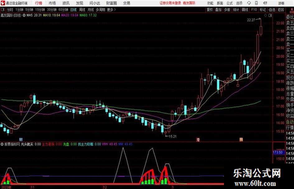Image resolution: width=294 pixels, height=189 pixels.
Task: Click the MA20: 19.04 value
Action: (x=70, y=15)
